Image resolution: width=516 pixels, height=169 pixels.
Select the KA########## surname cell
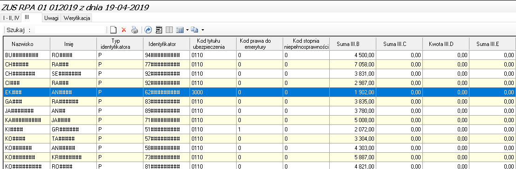point(27,120)
